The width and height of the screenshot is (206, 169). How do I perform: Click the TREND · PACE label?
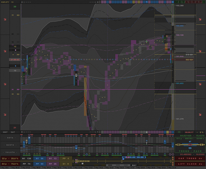pos(190,151)
